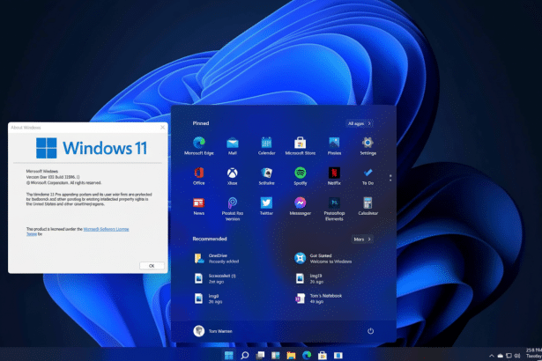Click the Start button on taskbar
This screenshot has height=361, width=542.
coord(229,355)
